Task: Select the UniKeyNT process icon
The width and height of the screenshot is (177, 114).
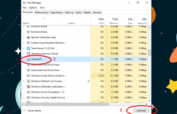Action: (x=28, y=59)
